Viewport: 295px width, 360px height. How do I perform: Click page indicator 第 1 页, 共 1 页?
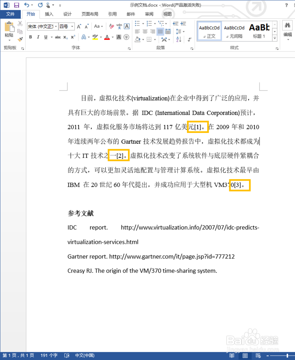[18, 355]
